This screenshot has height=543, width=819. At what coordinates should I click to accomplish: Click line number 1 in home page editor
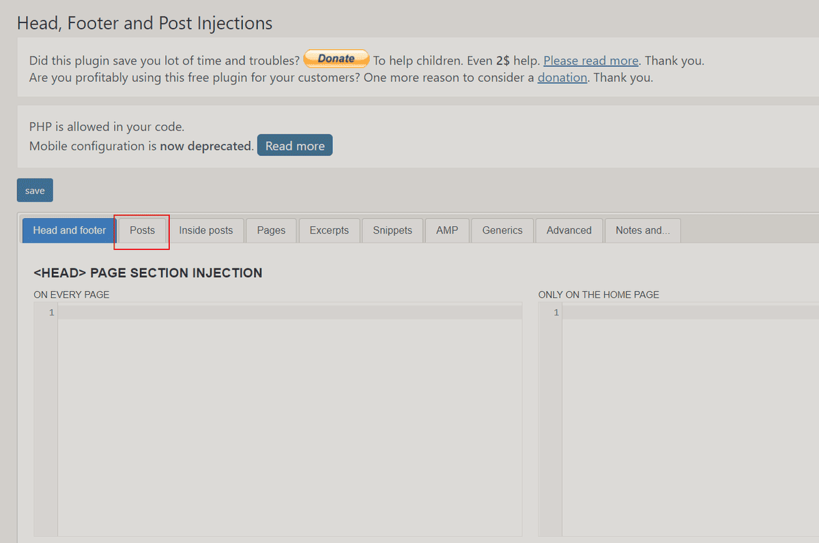coord(556,313)
